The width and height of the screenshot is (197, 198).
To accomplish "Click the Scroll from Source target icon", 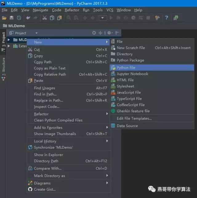I will tap(94, 33).
